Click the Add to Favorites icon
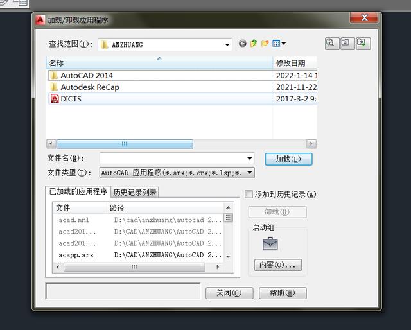Image resolution: width=411 pixels, height=330 pixels. click(x=363, y=43)
